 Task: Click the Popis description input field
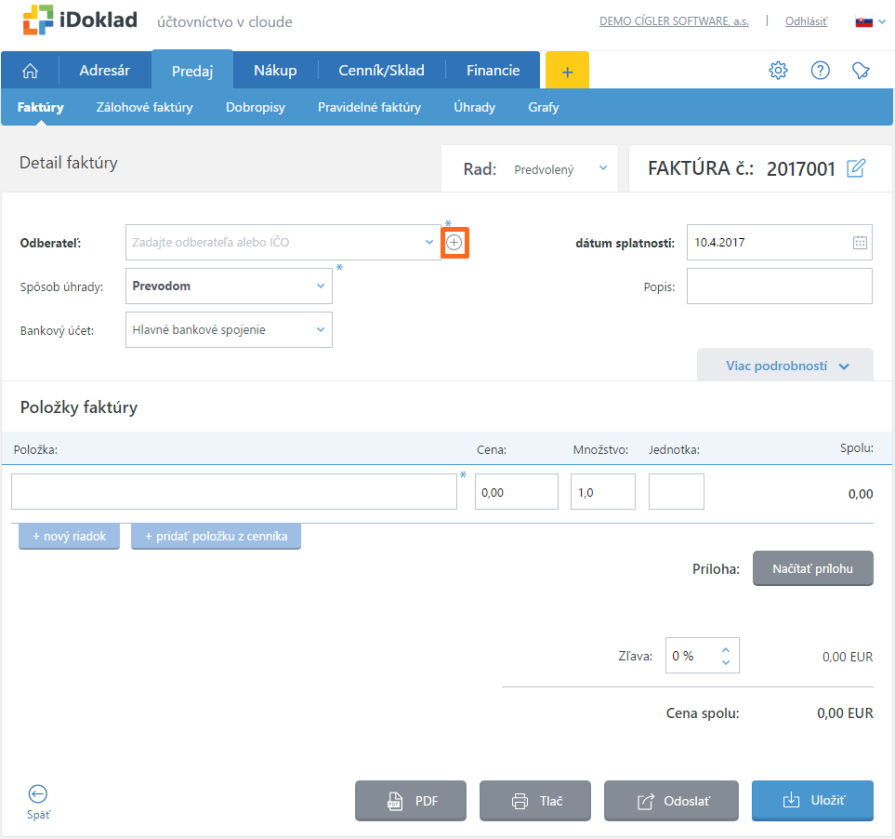779,286
